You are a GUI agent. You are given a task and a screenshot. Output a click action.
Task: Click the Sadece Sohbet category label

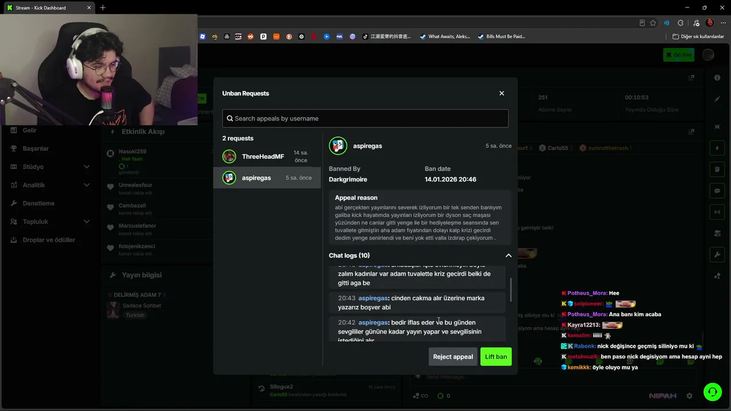pos(142,305)
